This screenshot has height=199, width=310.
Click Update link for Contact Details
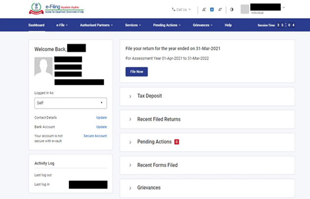101,118
